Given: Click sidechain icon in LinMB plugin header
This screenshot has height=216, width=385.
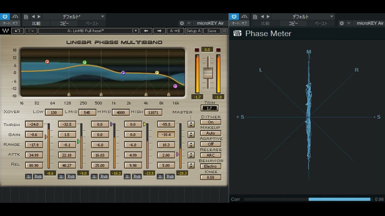Looking at the screenshot, I should [x=15, y=16].
